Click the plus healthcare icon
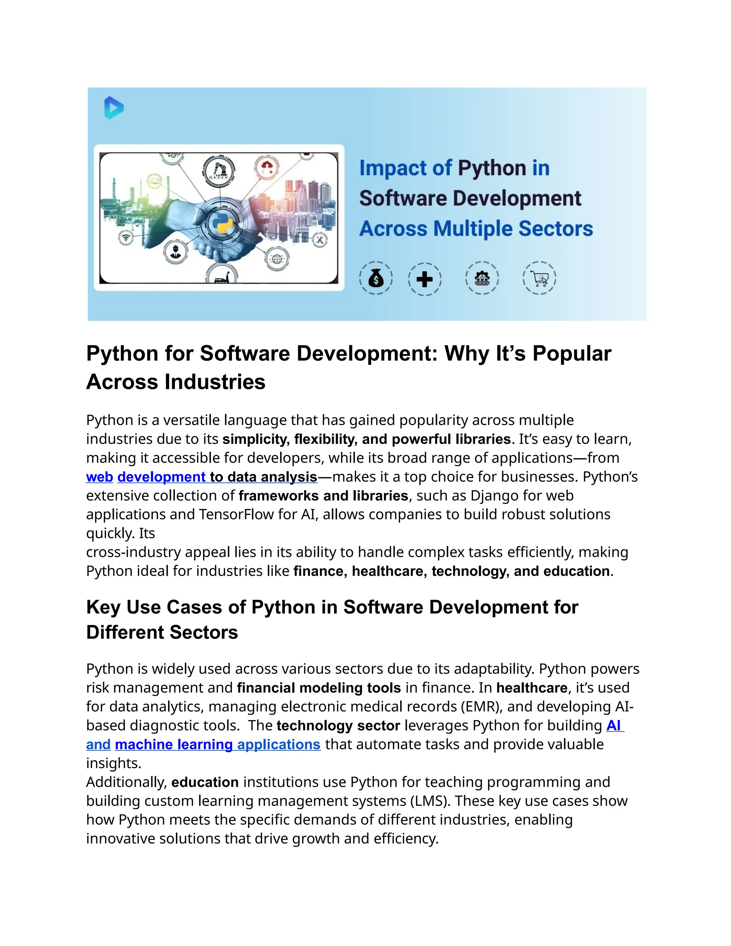 tap(424, 280)
